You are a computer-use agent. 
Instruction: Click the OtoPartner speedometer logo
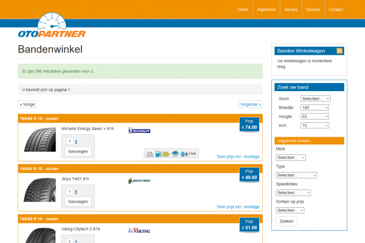point(52,25)
